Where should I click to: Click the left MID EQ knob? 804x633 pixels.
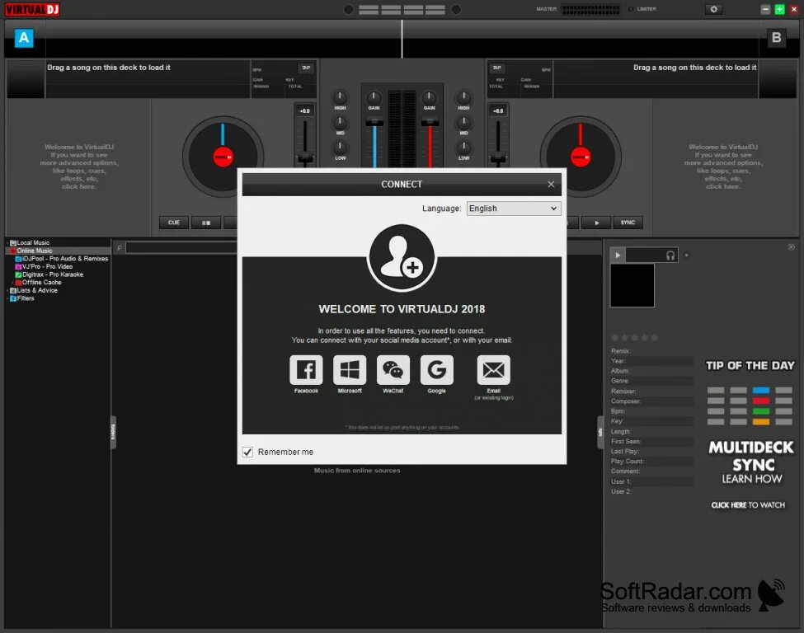pyautogui.click(x=340, y=122)
